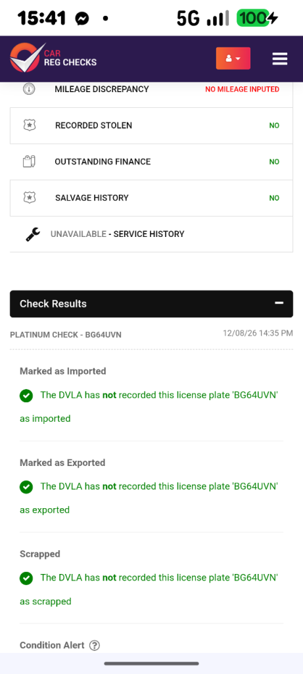Tap the mileage discrepancy gauge icon
Image resolution: width=303 pixels, height=674 pixels.
click(x=29, y=89)
